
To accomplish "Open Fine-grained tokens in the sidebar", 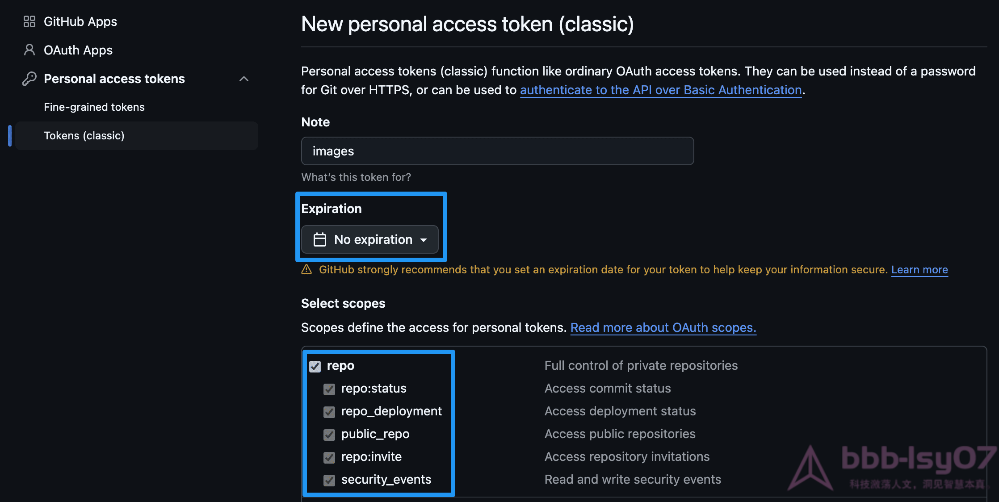I will tap(94, 107).
